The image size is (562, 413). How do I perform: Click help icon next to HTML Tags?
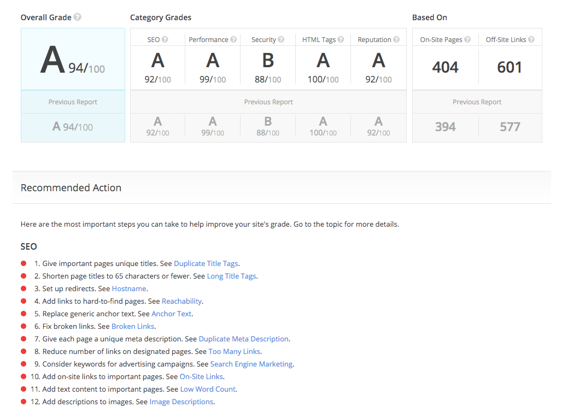click(341, 39)
